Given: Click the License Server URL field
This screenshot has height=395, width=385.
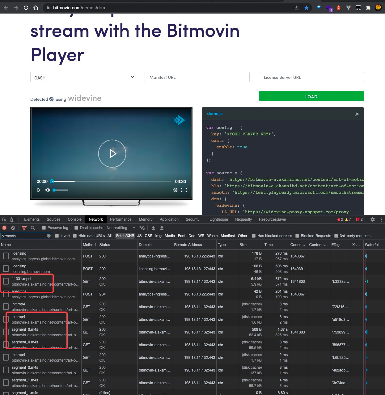Looking at the screenshot, I should [x=311, y=77].
